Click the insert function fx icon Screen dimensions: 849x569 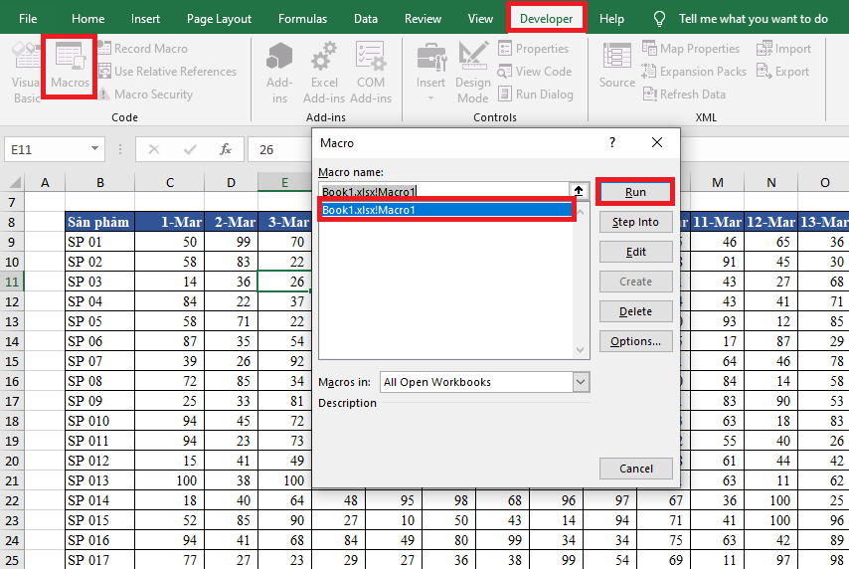226,149
